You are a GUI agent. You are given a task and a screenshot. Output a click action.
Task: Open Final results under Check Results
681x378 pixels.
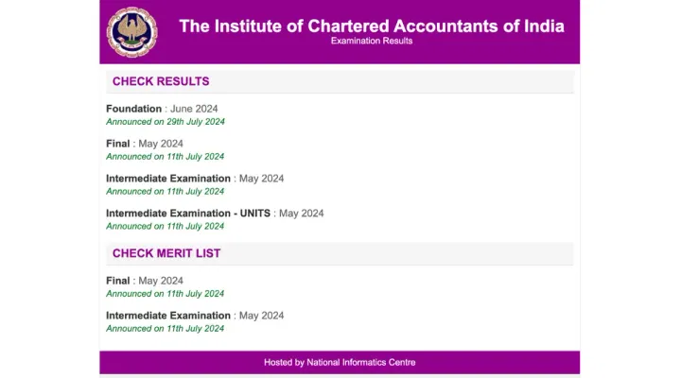pos(117,144)
